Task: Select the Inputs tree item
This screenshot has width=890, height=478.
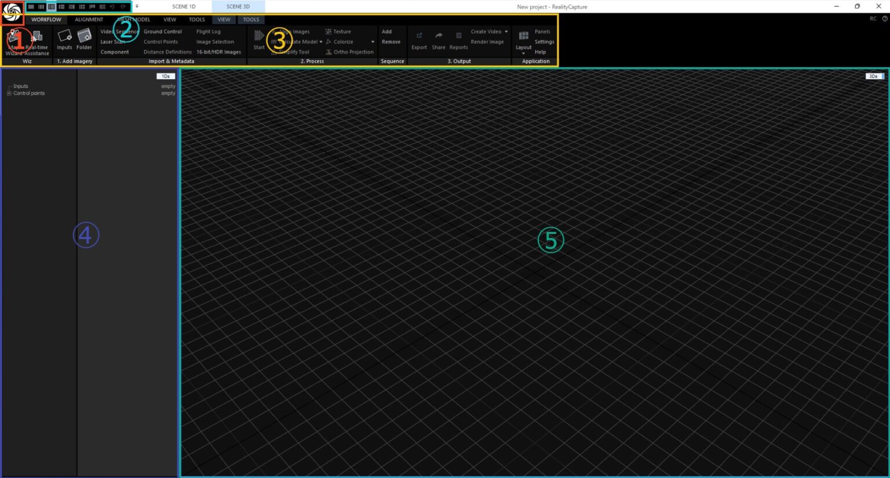Action: click(x=21, y=86)
